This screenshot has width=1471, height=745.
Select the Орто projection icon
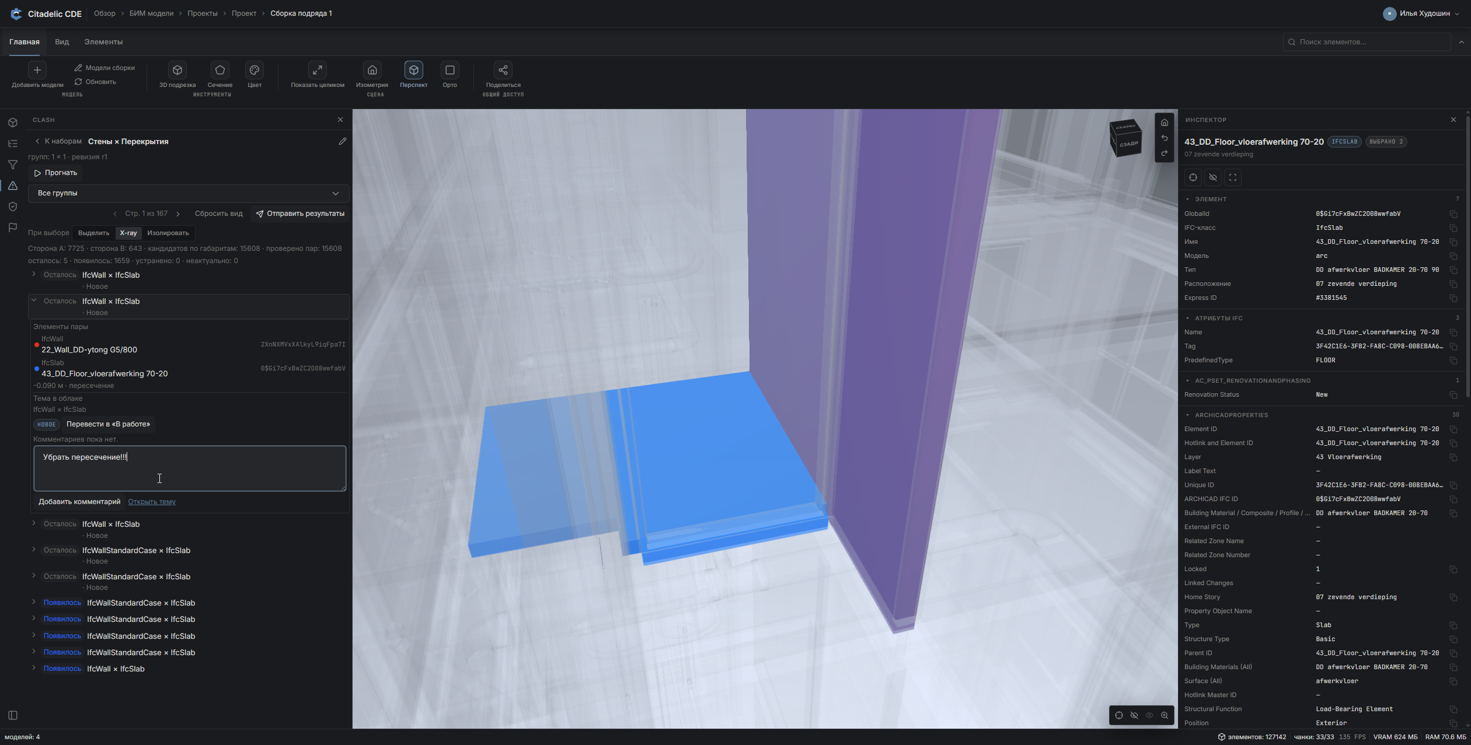coord(449,70)
